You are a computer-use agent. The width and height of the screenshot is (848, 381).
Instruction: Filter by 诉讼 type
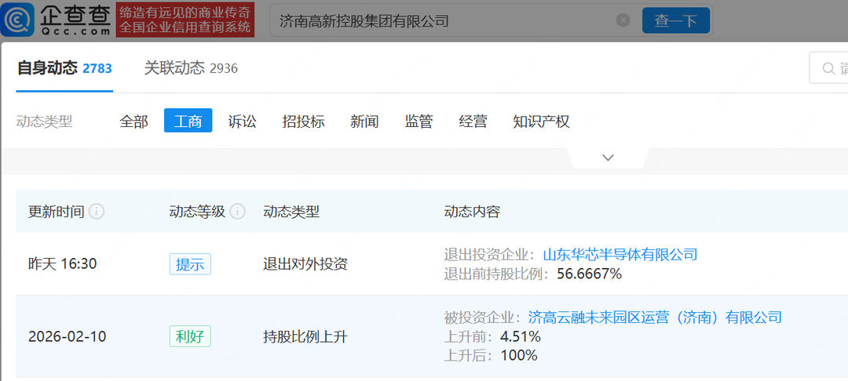[242, 122]
